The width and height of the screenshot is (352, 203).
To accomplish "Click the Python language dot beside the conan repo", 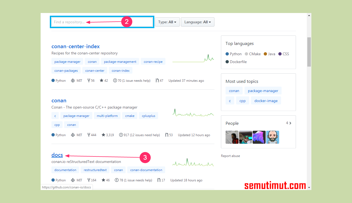I will coord(53,135).
